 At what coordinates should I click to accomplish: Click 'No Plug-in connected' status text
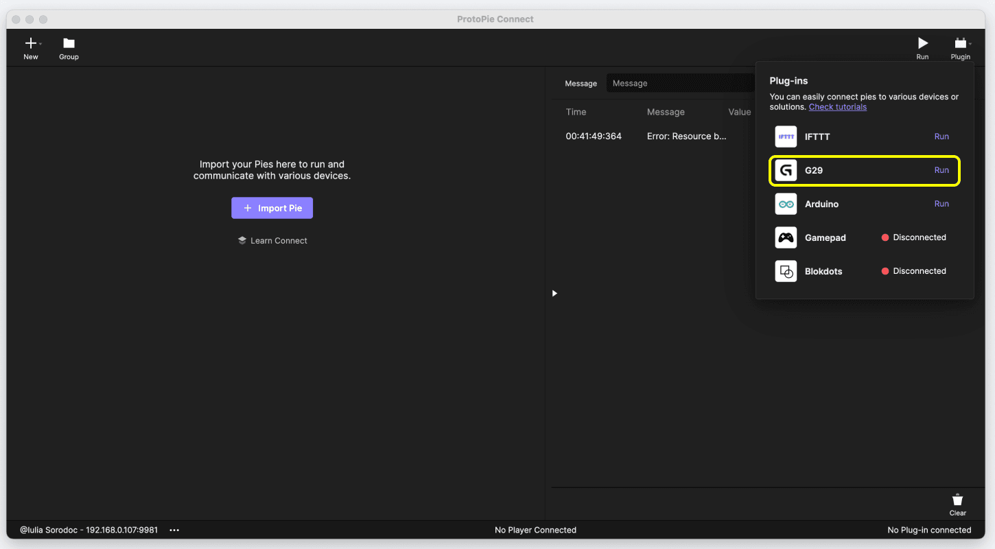click(x=929, y=530)
